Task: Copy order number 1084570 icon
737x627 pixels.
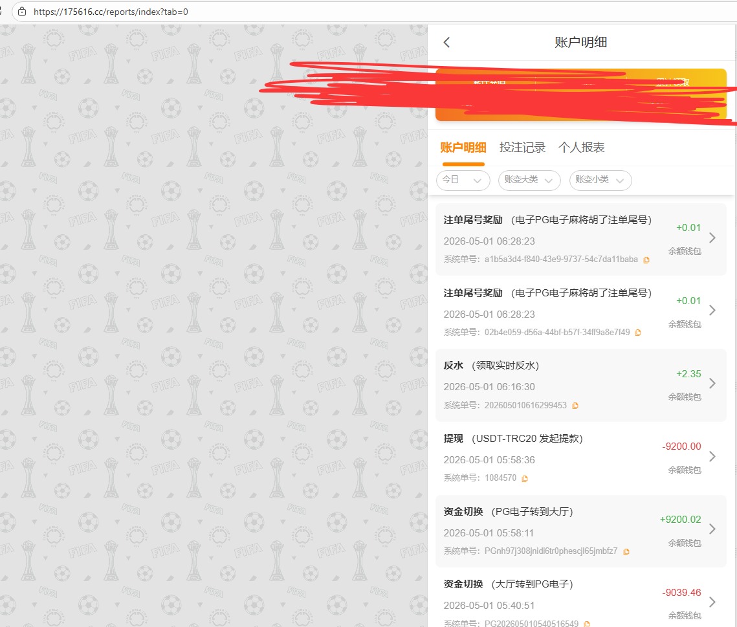Action: [x=525, y=478]
